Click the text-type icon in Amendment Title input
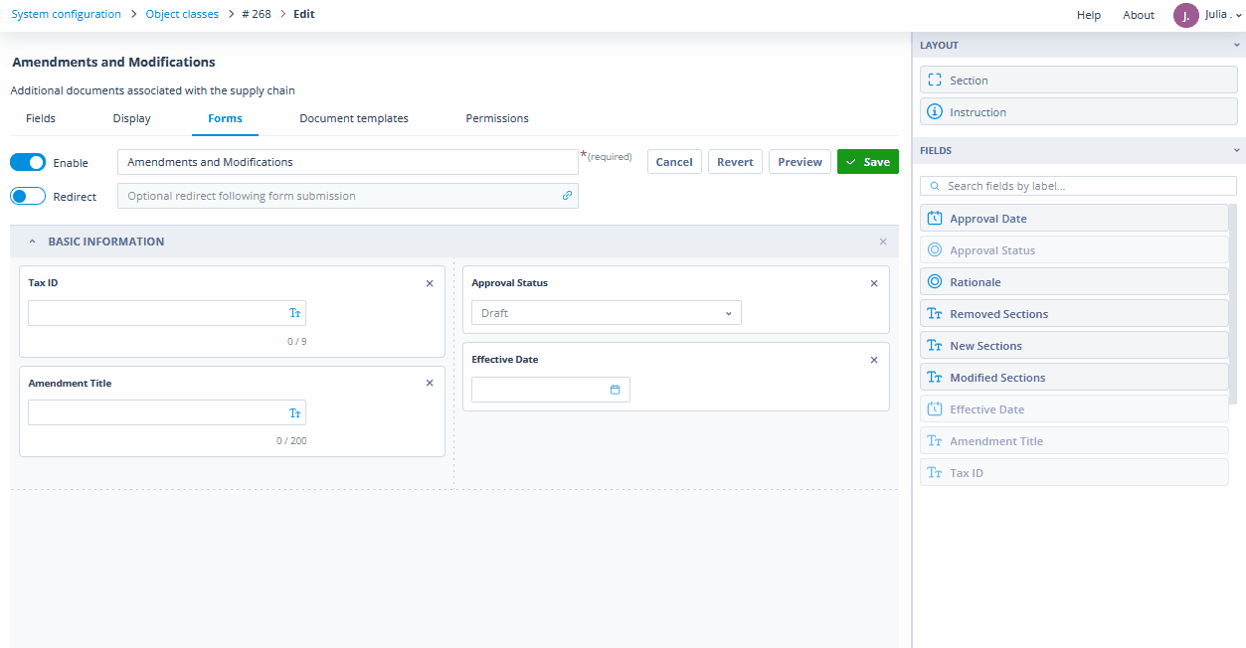Viewport: 1246px width, 648px height. [x=294, y=412]
